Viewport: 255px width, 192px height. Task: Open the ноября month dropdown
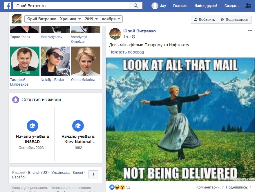point(111,19)
